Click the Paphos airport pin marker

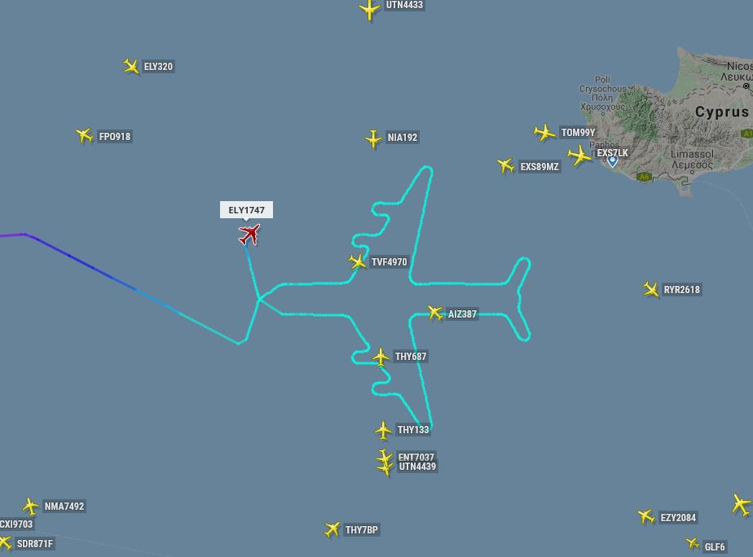(x=612, y=160)
